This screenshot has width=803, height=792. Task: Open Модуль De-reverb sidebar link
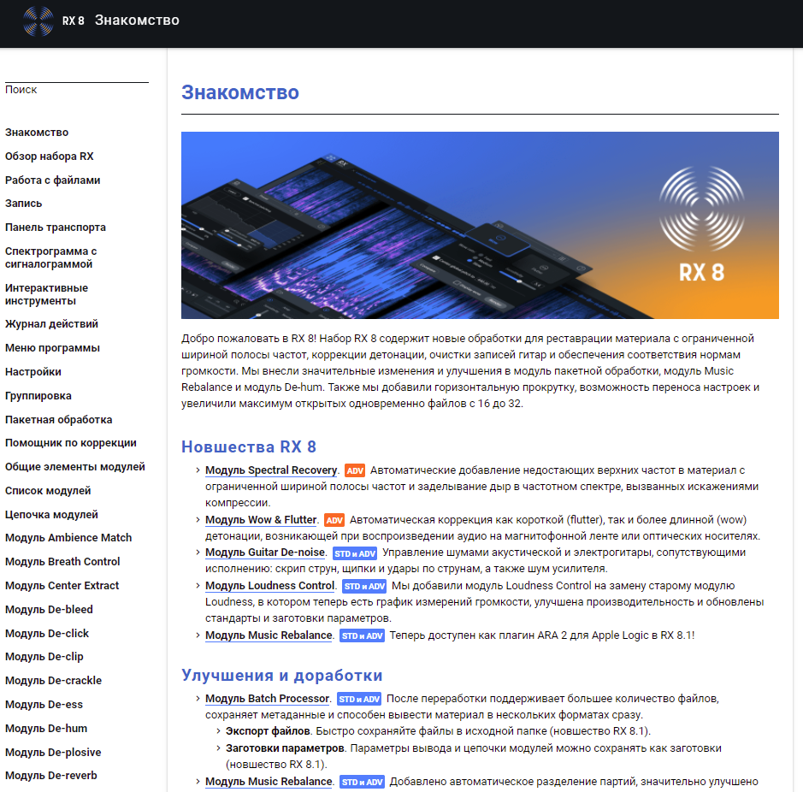pyautogui.click(x=51, y=776)
